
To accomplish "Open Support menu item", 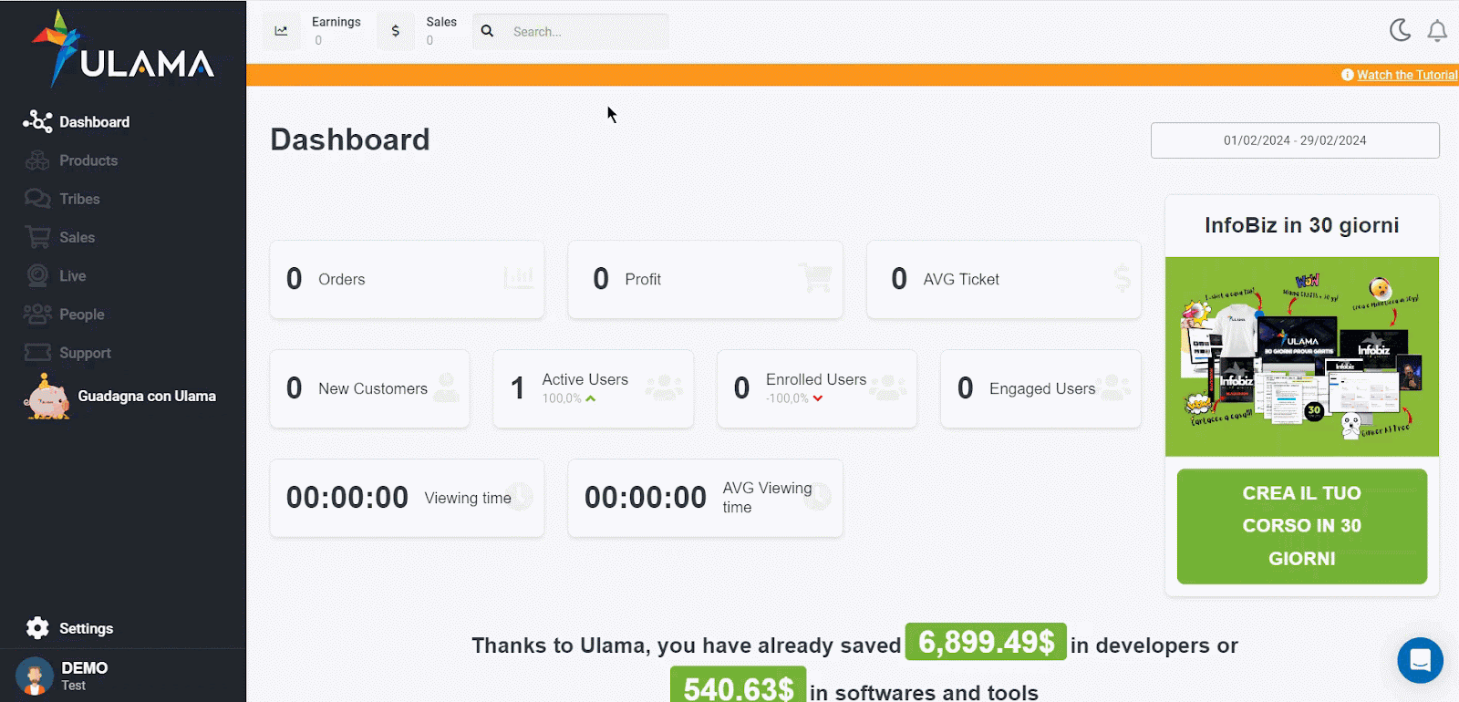I will [x=85, y=353].
